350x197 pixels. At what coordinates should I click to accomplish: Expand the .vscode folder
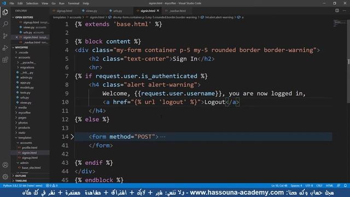point(24,53)
